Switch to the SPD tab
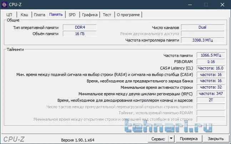 72,15
